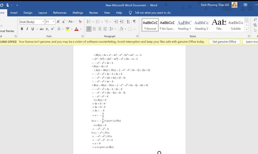258x154 pixels.
Task: Click Sort icon
Action: pos(128,22)
